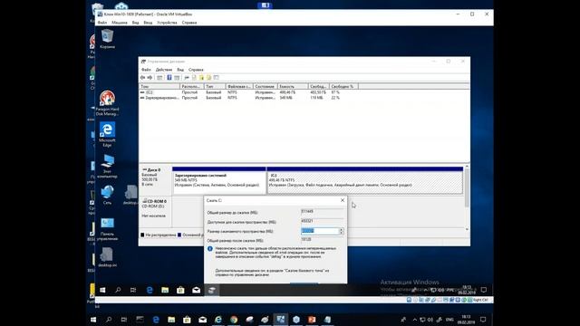Click the host Windows Start button
This screenshot has width=580, height=326.
[x=93, y=320]
